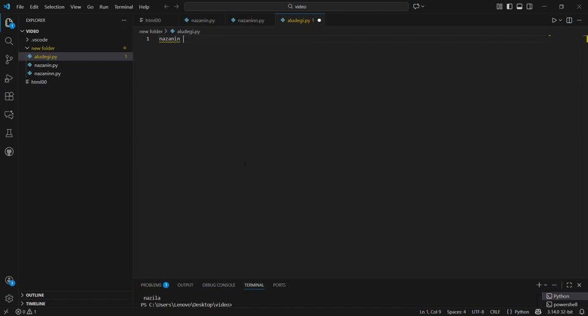Open Run and Debug view
The height and width of the screenshot is (316, 588).
coord(9,78)
